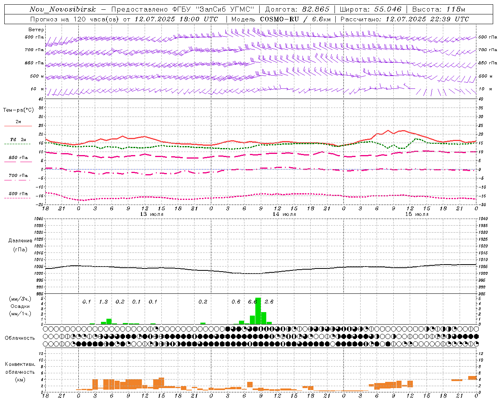The height and width of the screenshot is (399, 499).
Task: Select the 'COSMO-RU / 6.6км' model label
Action: pyautogui.click(x=296, y=19)
